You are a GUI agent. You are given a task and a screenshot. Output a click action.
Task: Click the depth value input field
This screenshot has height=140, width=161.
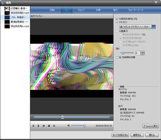138,53
